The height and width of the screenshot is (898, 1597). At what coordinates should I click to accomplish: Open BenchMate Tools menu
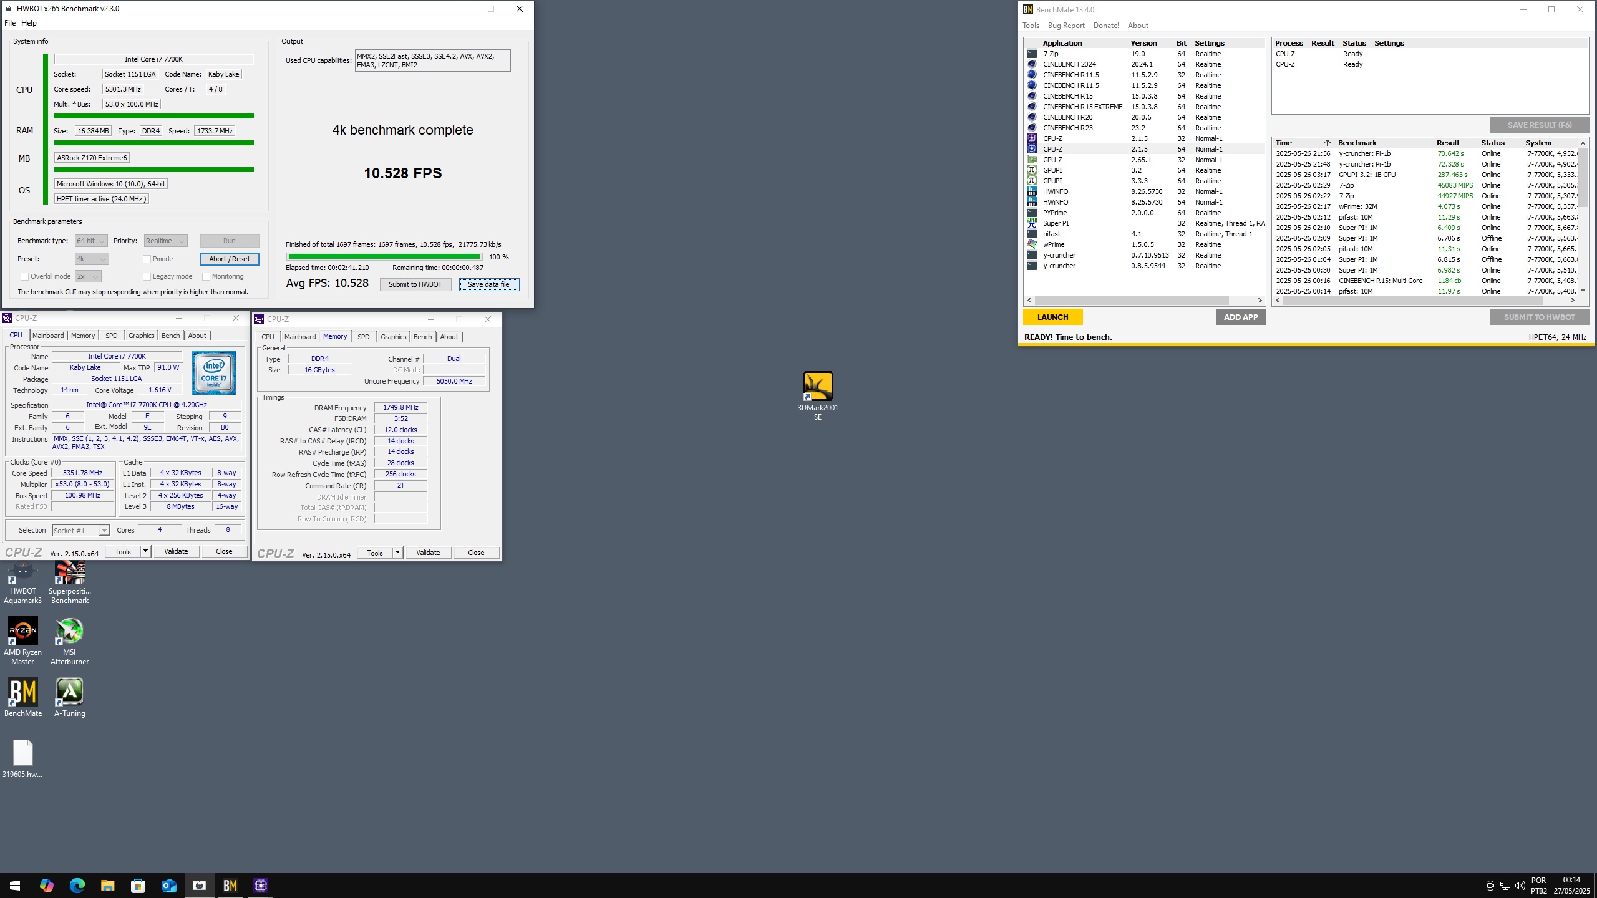coord(1031,26)
